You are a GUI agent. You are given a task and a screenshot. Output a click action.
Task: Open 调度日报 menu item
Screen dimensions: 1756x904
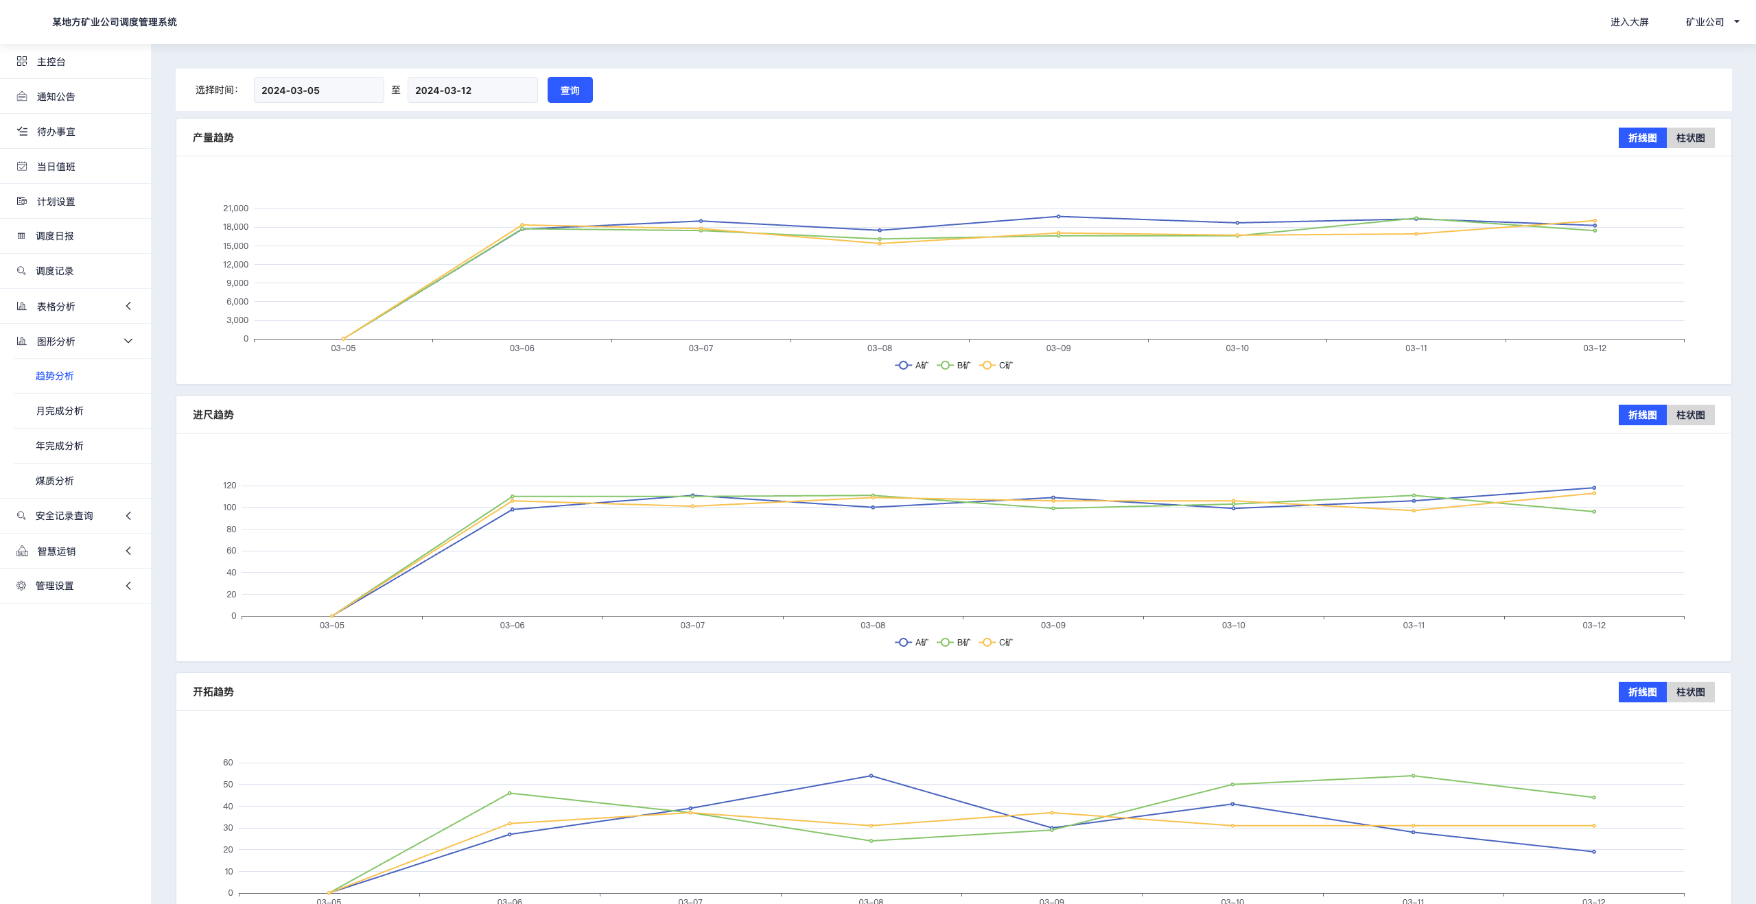pyautogui.click(x=75, y=236)
